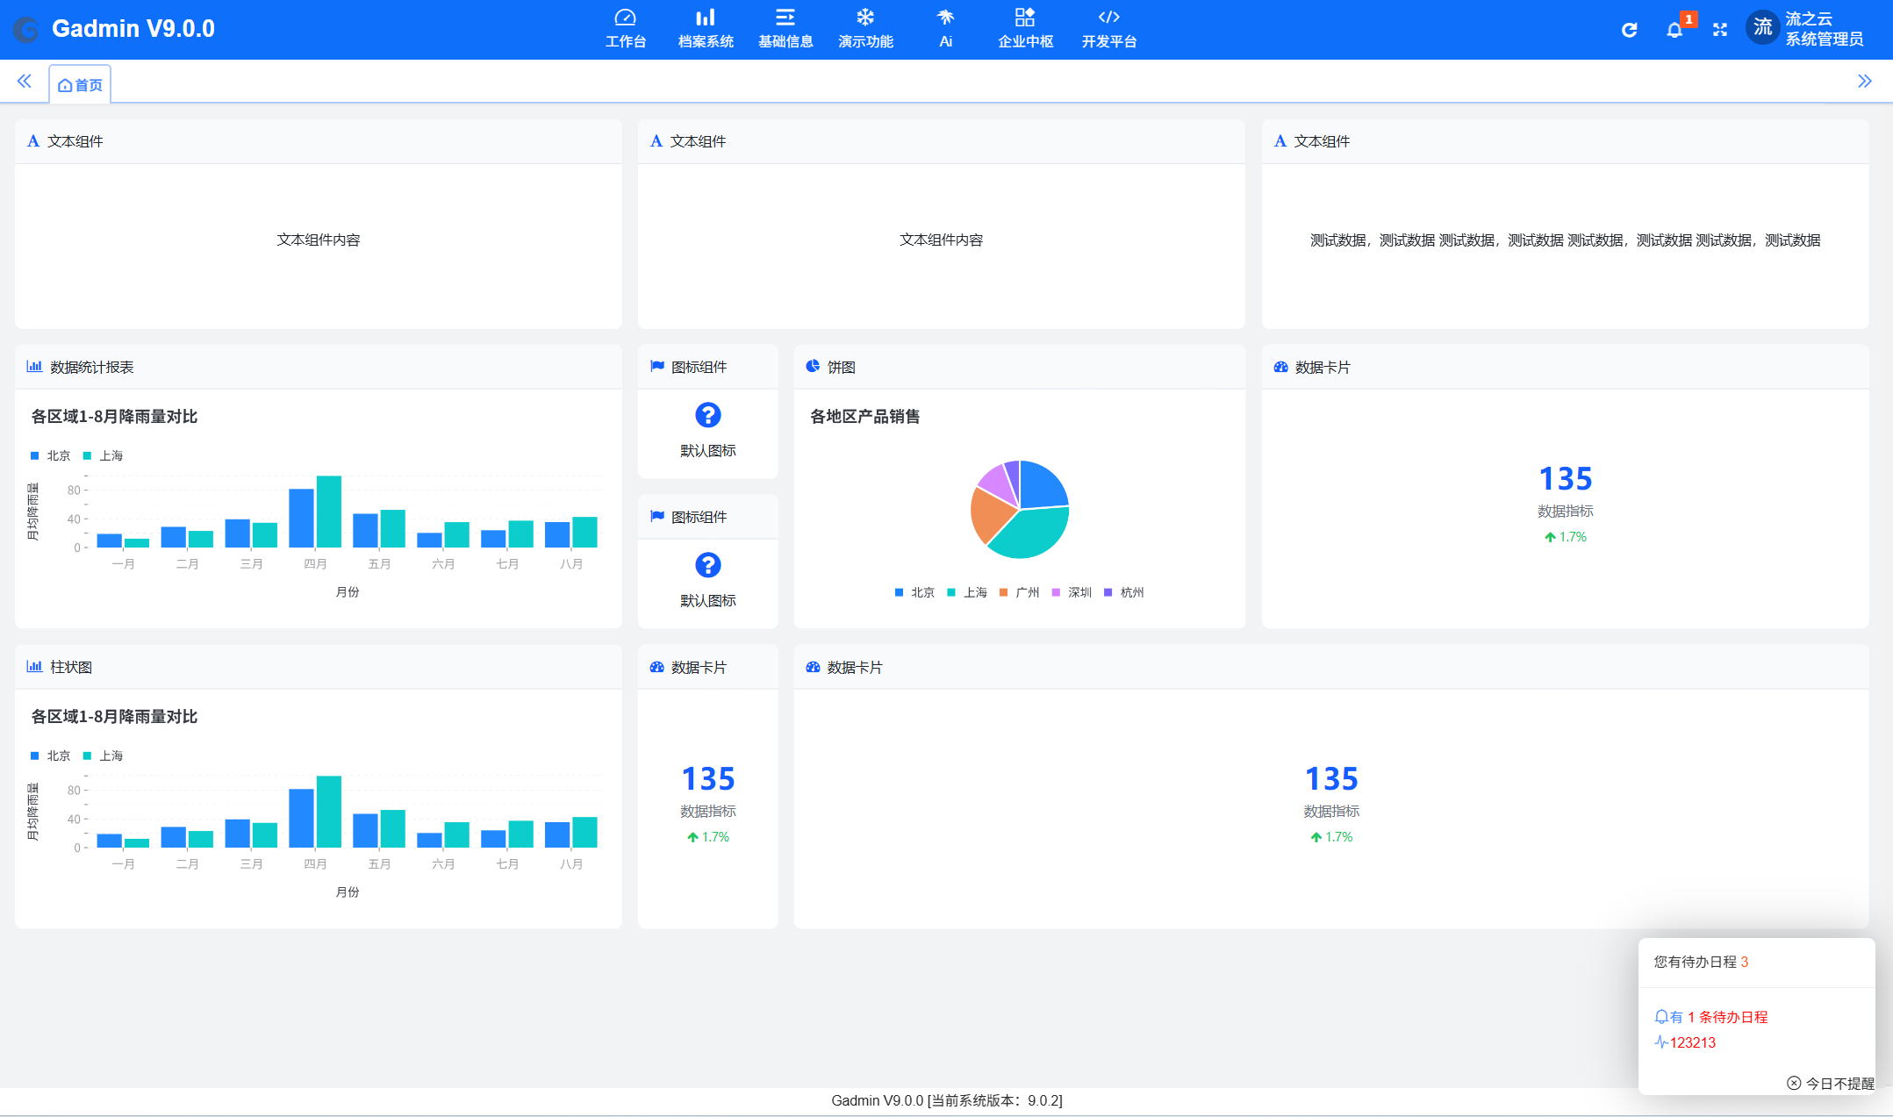Open the Ai menu
Image resolution: width=1893 pixels, height=1117 pixels.
pos(945,29)
